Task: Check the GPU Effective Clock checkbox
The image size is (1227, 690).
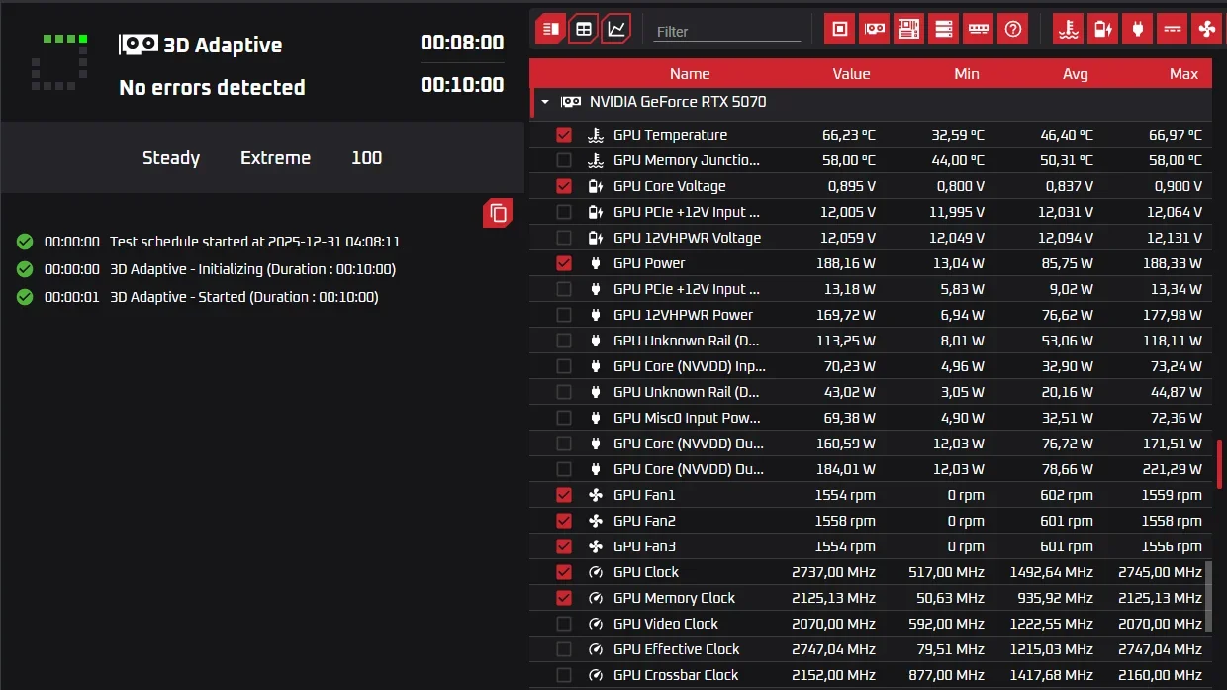Action: [564, 649]
